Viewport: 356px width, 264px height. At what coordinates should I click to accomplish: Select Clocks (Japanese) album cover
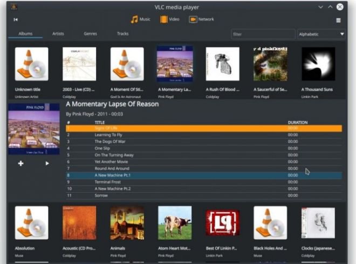coord(318,222)
